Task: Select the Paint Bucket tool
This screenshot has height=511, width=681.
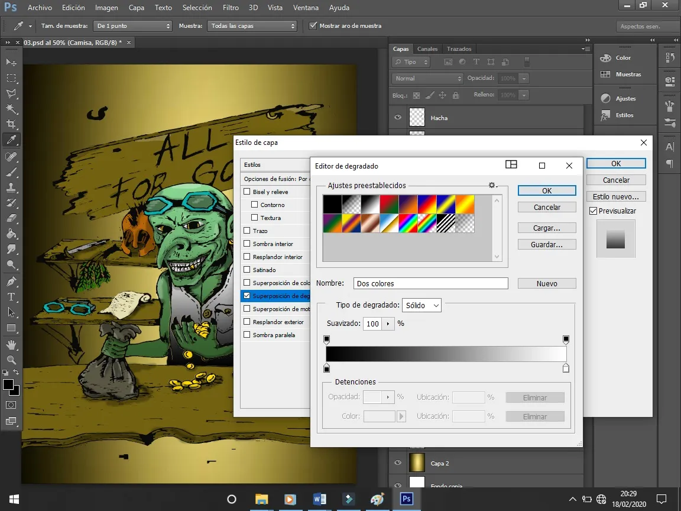Action: click(x=11, y=234)
